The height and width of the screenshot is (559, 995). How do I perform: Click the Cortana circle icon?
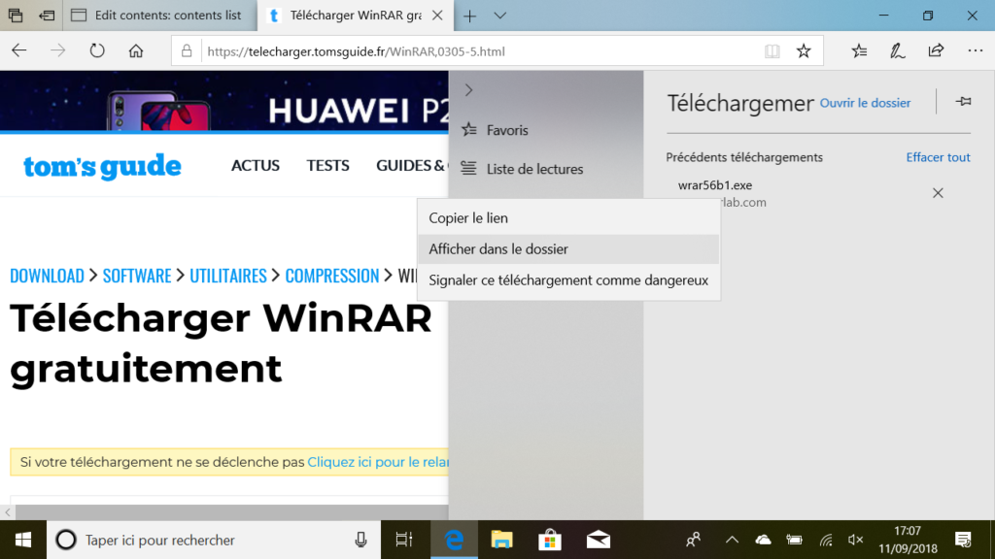coord(66,540)
